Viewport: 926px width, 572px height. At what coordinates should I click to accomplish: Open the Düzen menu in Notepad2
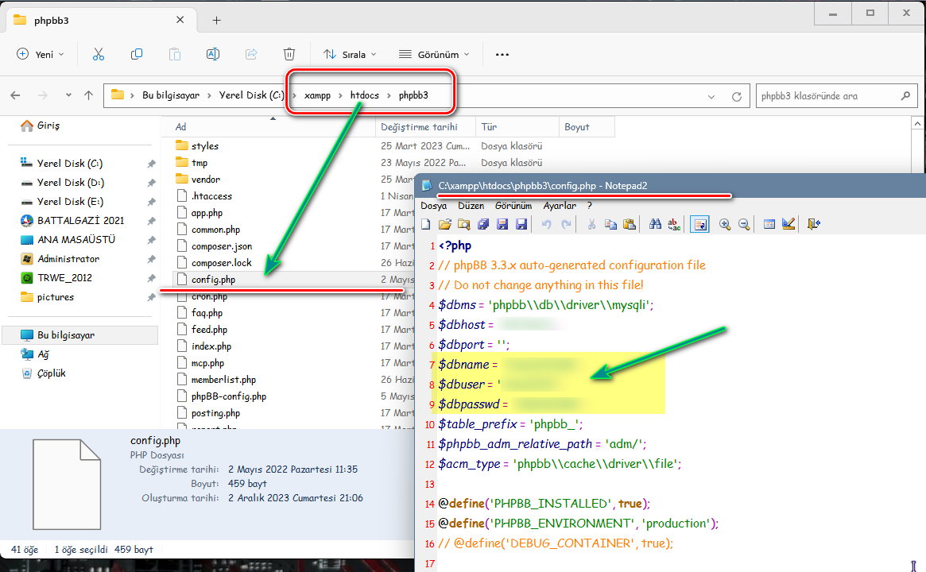click(471, 206)
